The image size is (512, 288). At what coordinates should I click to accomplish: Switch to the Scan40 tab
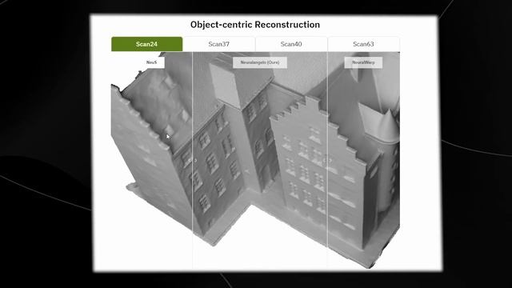point(291,44)
